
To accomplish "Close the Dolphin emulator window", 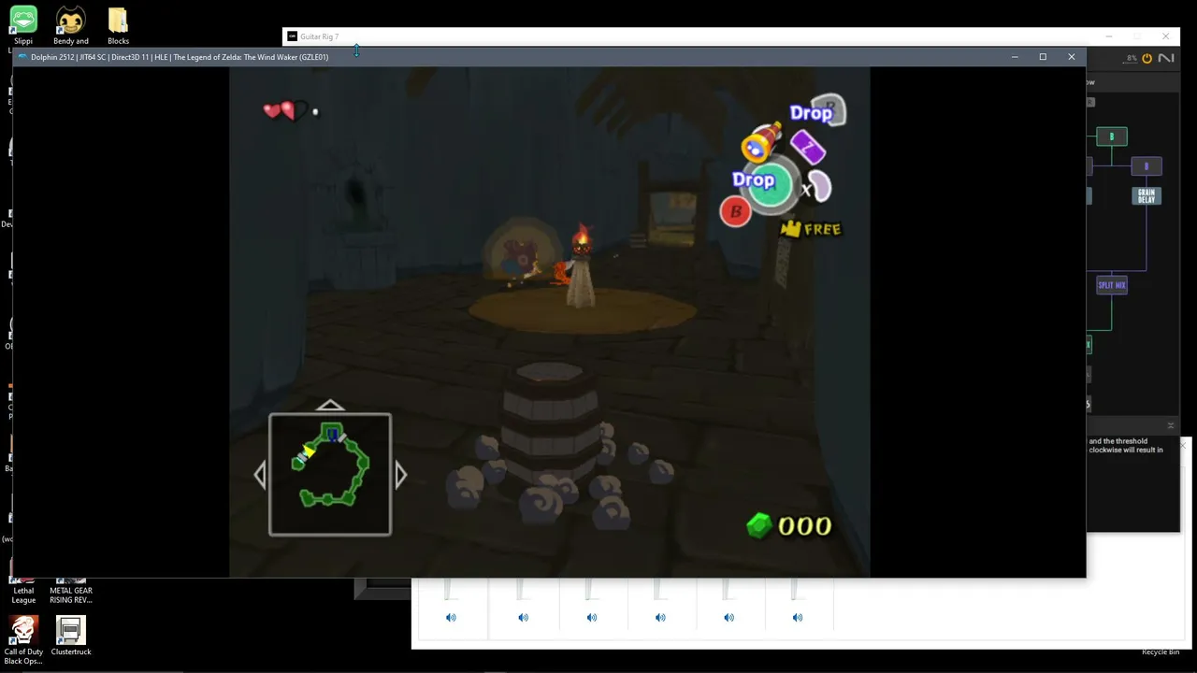I will tap(1072, 57).
